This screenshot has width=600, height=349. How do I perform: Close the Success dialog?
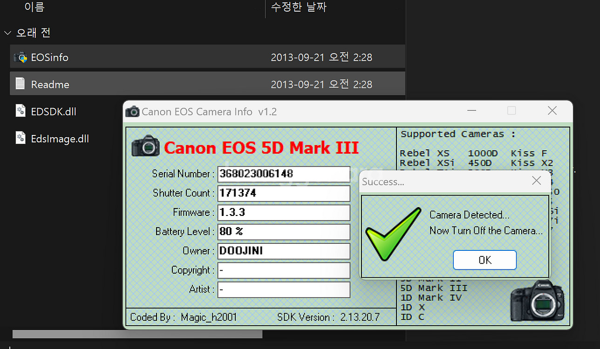click(536, 181)
